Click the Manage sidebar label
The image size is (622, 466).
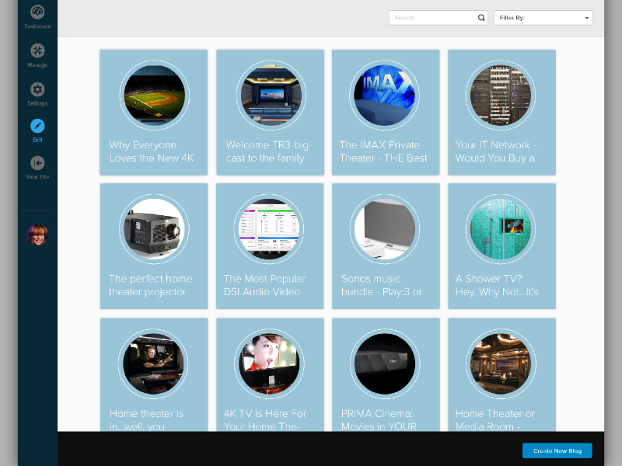pos(37,65)
